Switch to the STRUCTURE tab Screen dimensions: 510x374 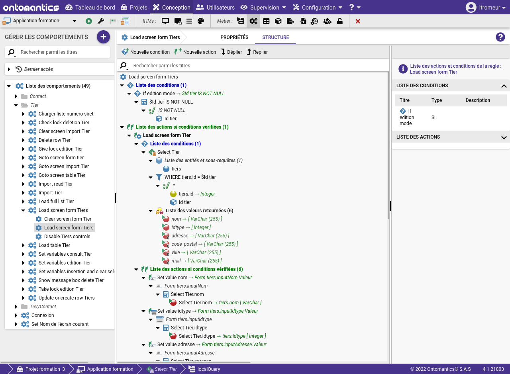click(276, 37)
